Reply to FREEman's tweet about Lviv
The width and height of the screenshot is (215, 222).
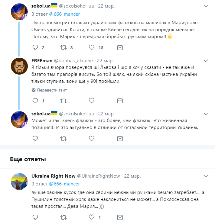pyautogui.click(x=35, y=101)
